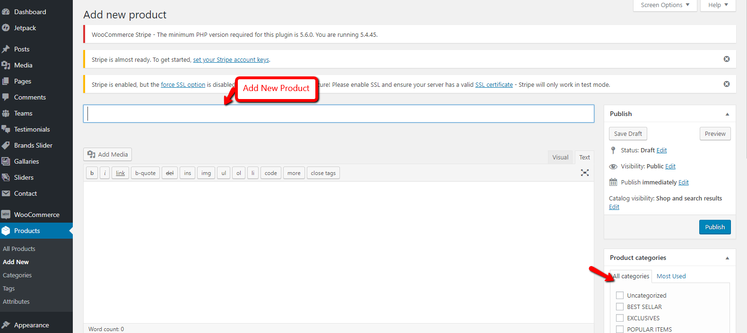Click the publish calendar icon
Image resolution: width=747 pixels, height=333 pixels.
pyautogui.click(x=613, y=182)
